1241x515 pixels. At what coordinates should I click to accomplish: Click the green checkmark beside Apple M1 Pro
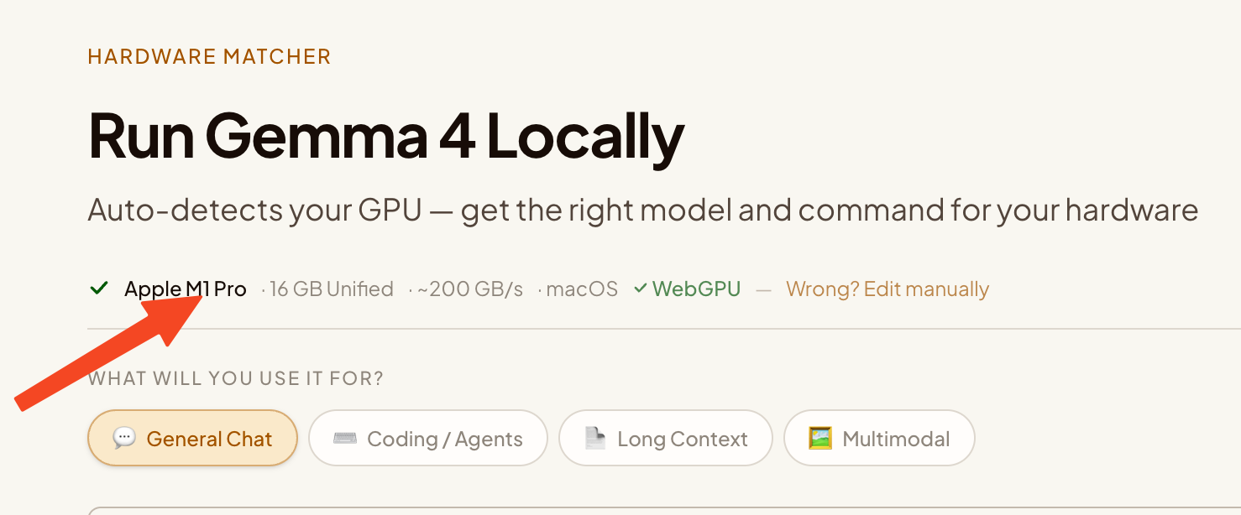pyautogui.click(x=98, y=289)
